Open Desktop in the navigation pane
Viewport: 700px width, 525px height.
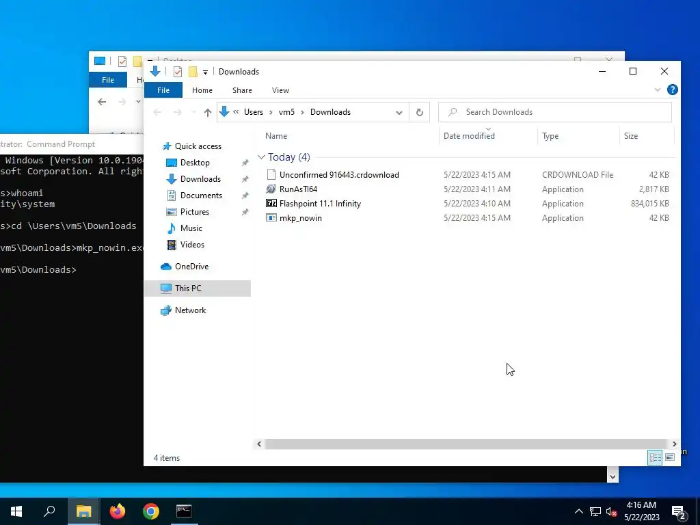(195, 163)
